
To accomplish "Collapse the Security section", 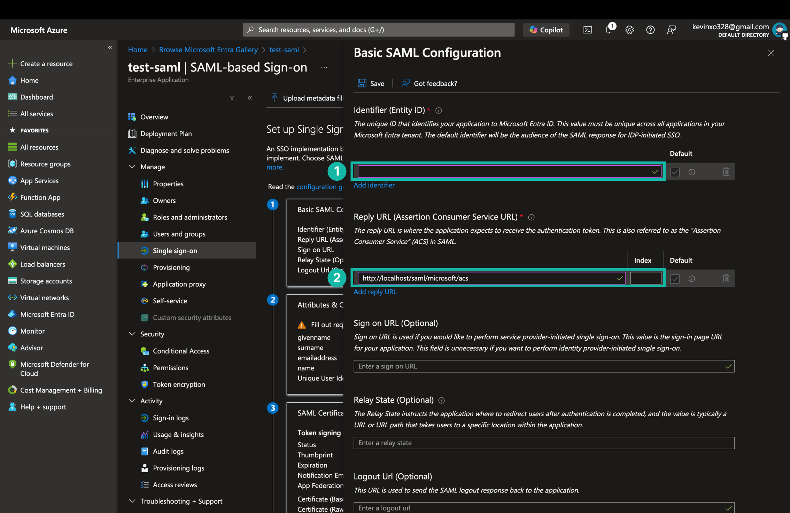I will [132, 334].
